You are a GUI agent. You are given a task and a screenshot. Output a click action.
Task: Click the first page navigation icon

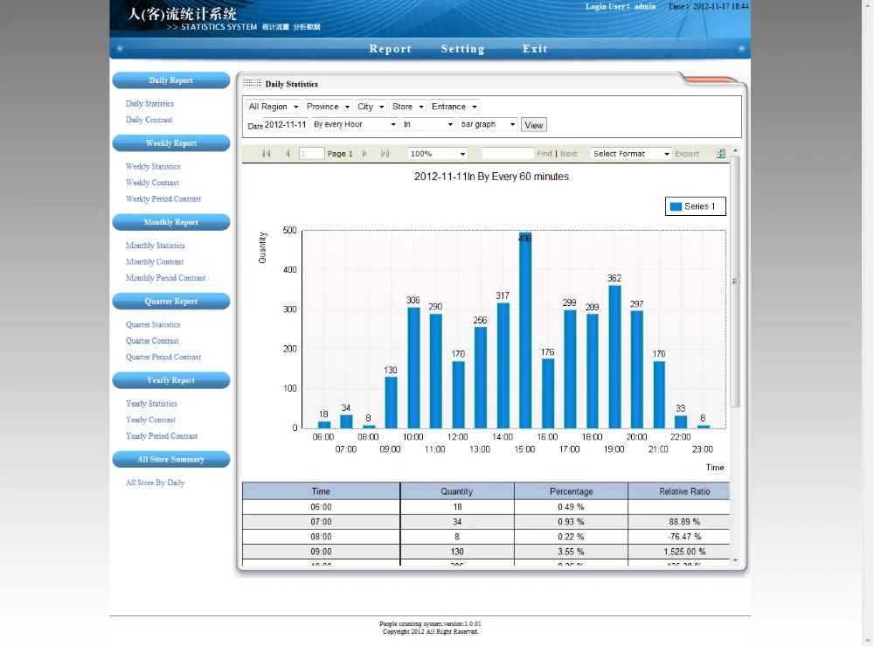pos(266,153)
